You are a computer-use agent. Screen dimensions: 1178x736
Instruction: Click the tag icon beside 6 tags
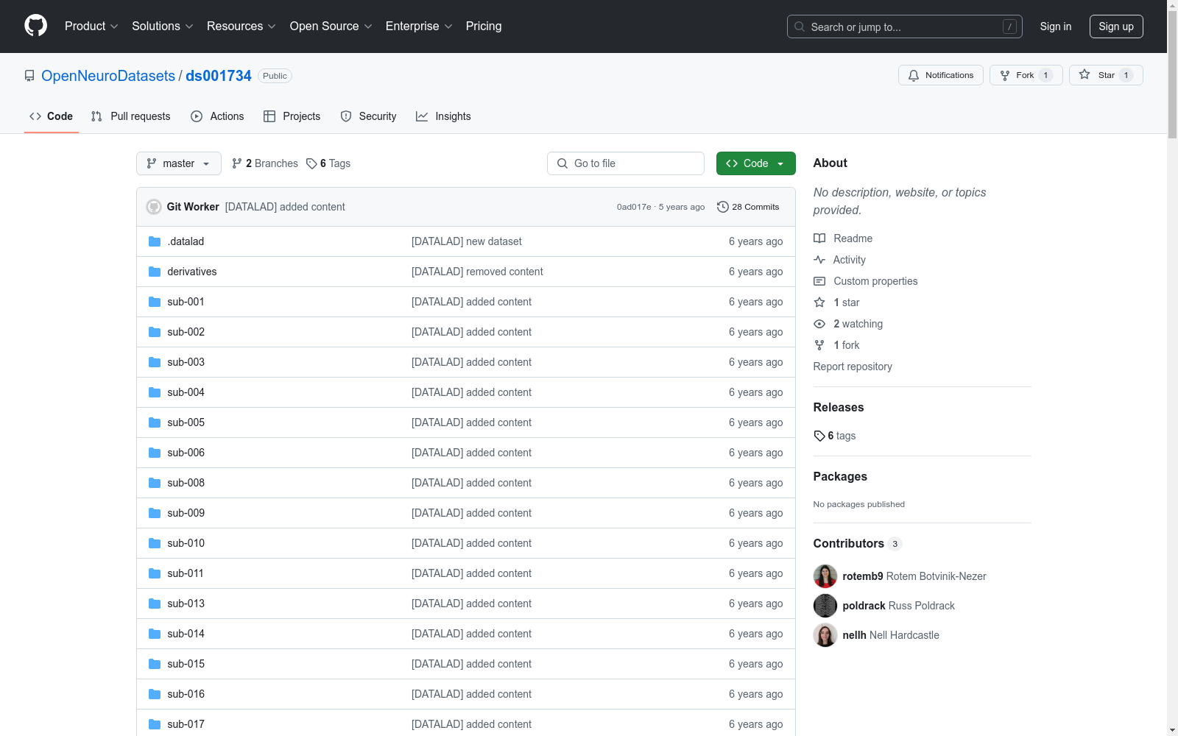click(819, 436)
